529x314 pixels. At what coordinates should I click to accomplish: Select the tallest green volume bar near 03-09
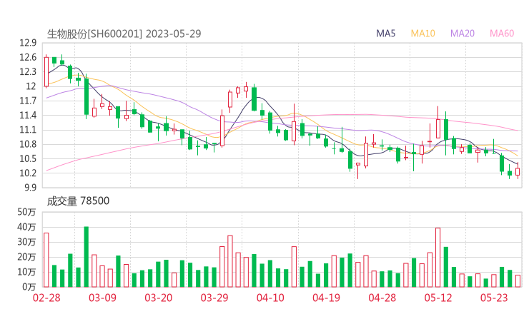click(x=86, y=257)
